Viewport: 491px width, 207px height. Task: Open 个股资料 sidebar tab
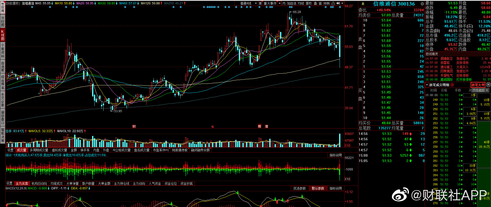click(3, 51)
